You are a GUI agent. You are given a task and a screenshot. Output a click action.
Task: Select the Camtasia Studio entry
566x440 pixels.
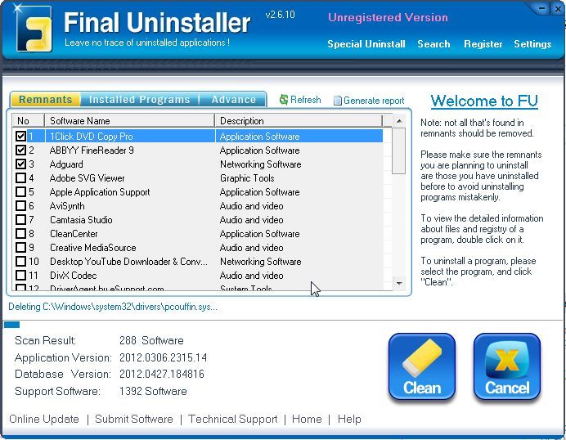[197, 219]
